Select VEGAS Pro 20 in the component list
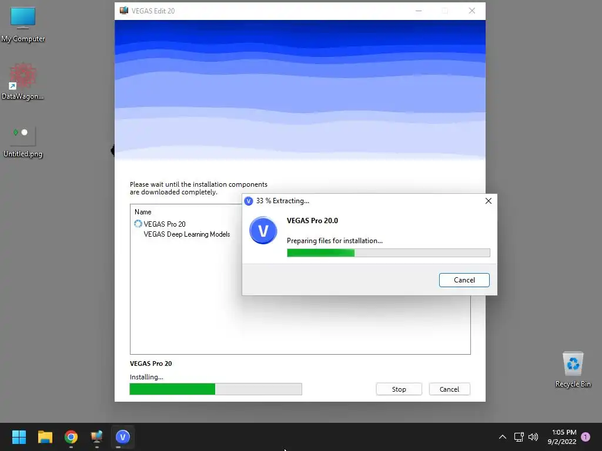The height and width of the screenshot is (451, 602). 165,224
